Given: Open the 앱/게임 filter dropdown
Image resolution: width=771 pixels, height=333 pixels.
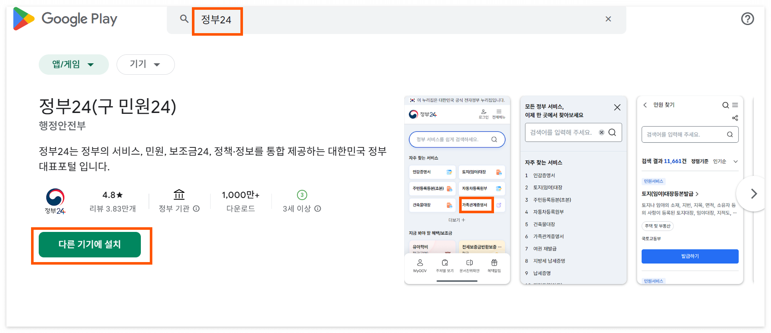Looking at the screenshot, I should [74, 65].
